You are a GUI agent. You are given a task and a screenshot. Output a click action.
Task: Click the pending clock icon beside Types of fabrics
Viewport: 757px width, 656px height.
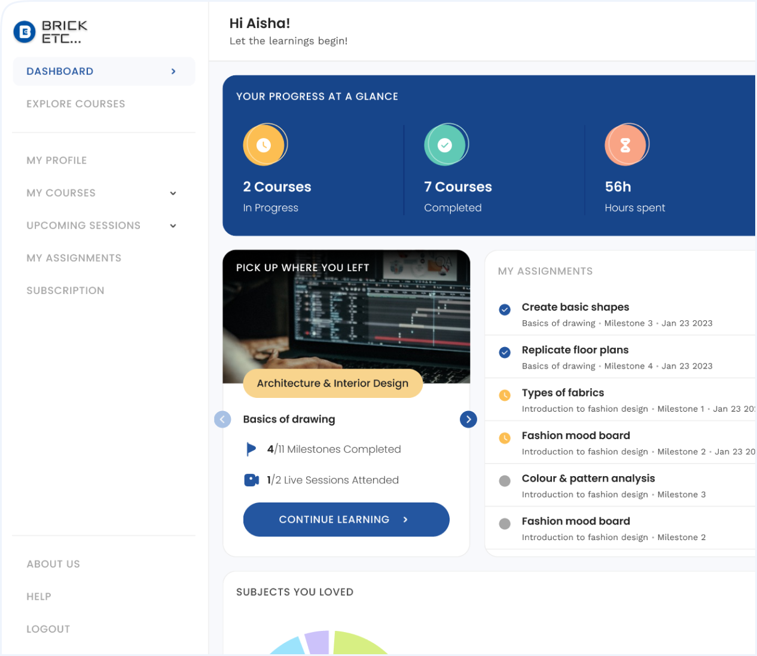(x=505, y=396)
